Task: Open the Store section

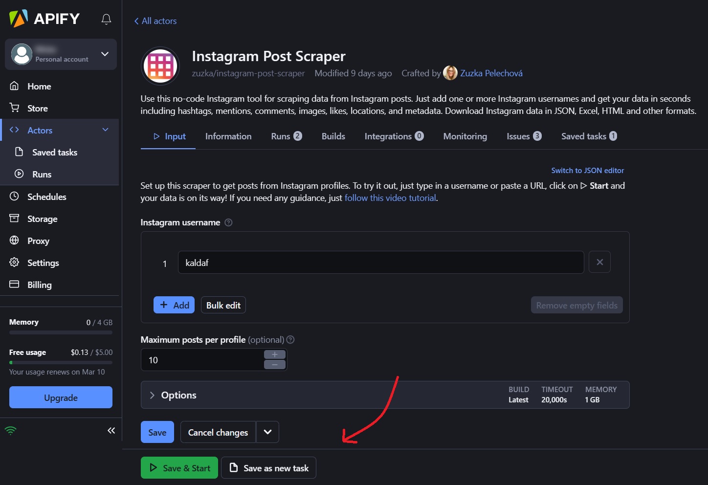Action: tap(38, 108)
